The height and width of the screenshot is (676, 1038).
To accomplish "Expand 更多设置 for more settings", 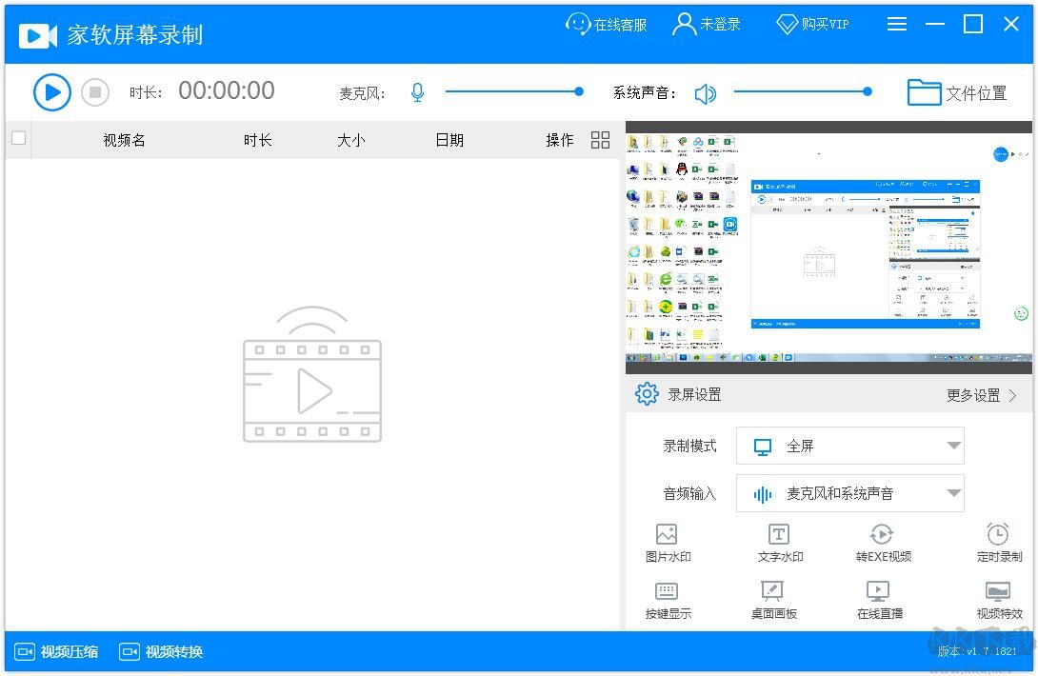I will tap(981, 395).
